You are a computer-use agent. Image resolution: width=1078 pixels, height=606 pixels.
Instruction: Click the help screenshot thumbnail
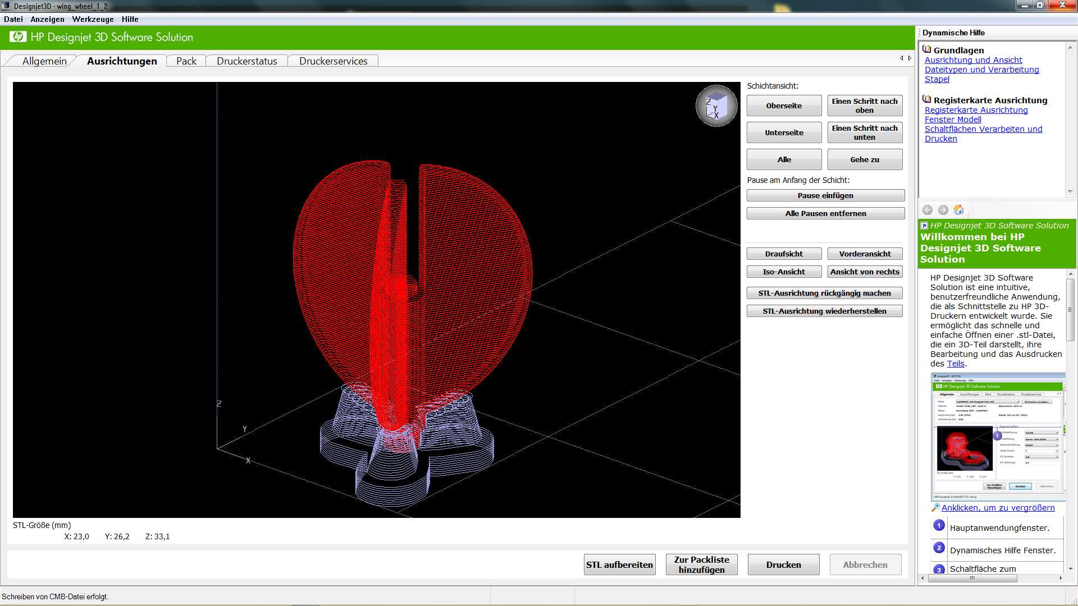(998, 437)
